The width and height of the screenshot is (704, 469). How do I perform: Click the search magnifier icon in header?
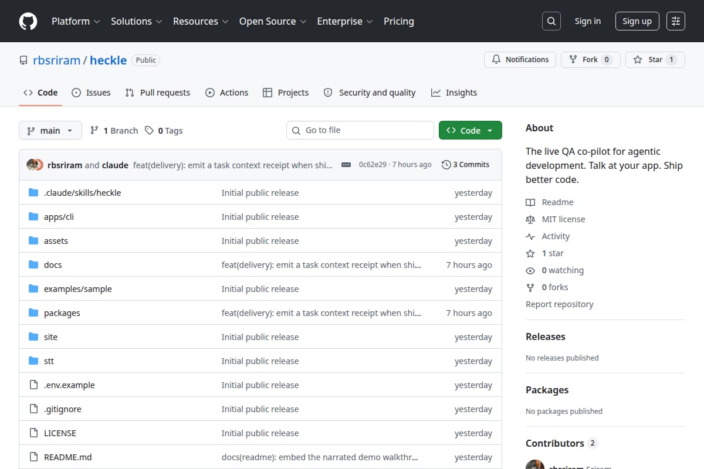tap(551, 21)
